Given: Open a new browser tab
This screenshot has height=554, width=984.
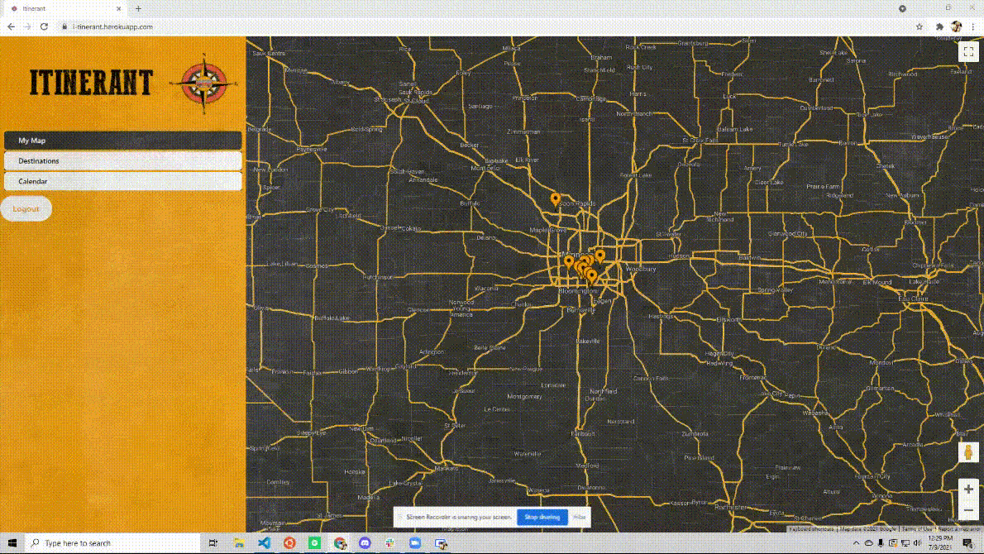Looking at the screenshot, I should point(138,9).
